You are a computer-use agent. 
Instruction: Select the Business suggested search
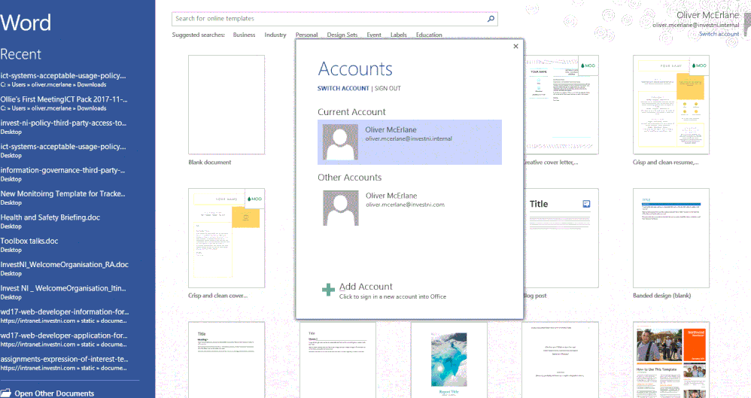pyautogui.click(x=245, y=35)
